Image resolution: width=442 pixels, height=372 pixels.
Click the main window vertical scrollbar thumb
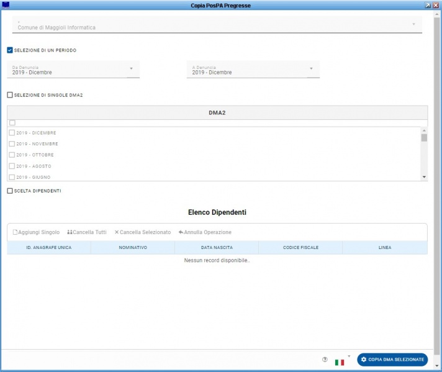click(437, 186)
